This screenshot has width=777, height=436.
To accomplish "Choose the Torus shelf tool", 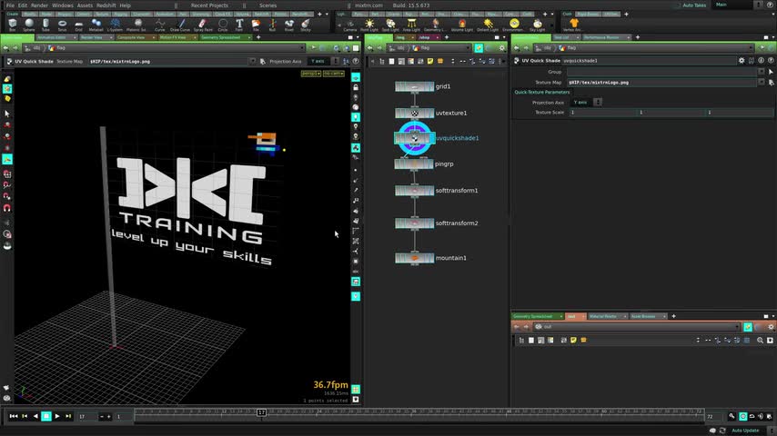I will pos(62,25).
